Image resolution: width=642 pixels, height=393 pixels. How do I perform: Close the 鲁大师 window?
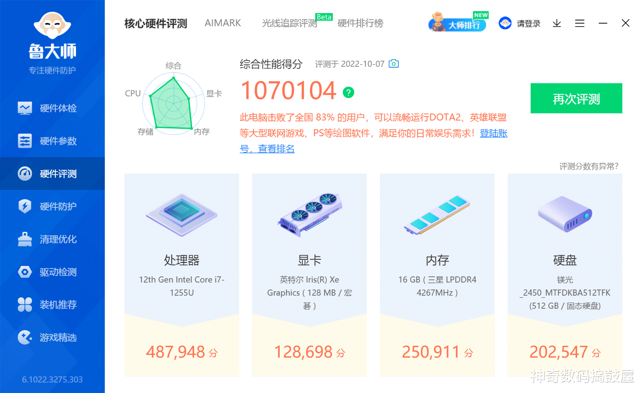pyautogui.click(x=625, y=23)
